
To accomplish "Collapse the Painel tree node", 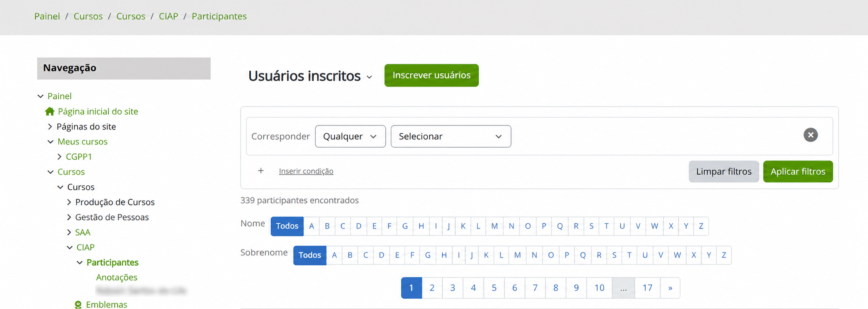I will pos(41,96).
